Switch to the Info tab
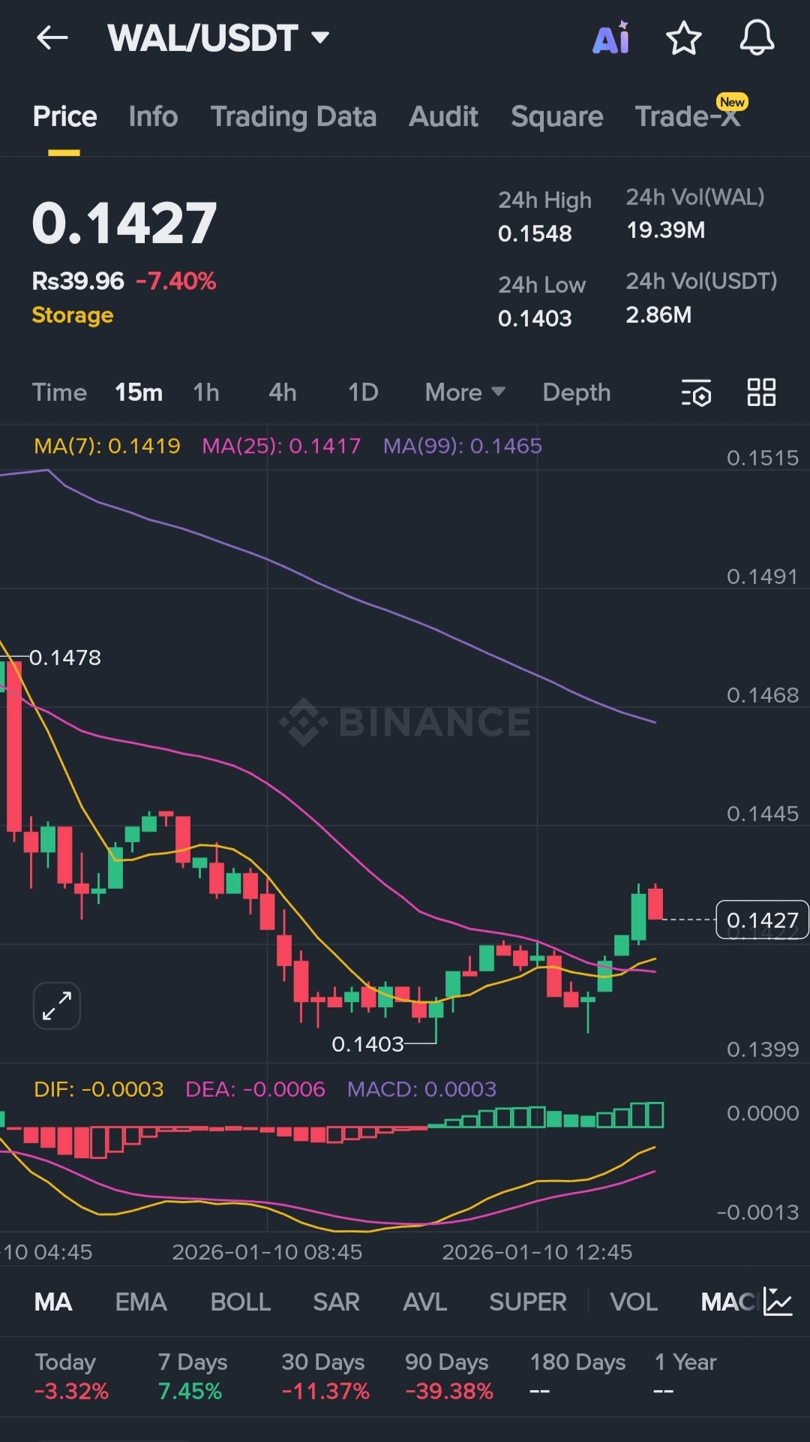The image size is (810, 1442). pos(153,116)
